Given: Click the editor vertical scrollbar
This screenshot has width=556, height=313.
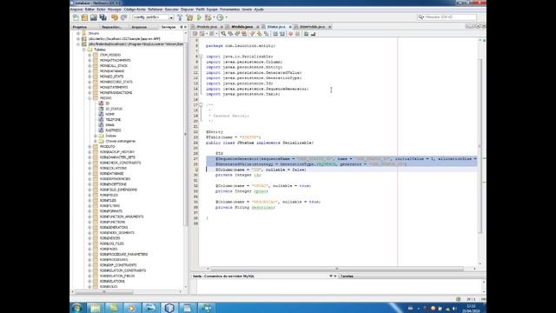Looking at the screenshot, I should pos(480,145).
